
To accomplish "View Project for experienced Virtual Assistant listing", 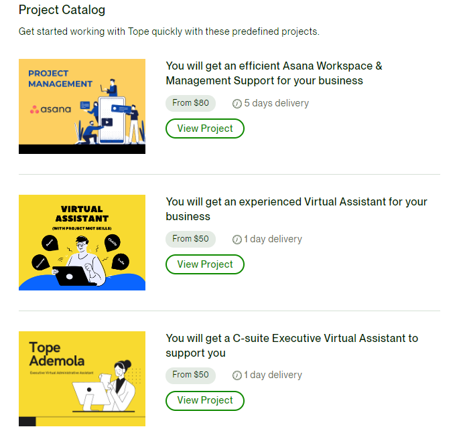I will click(205, 264).
